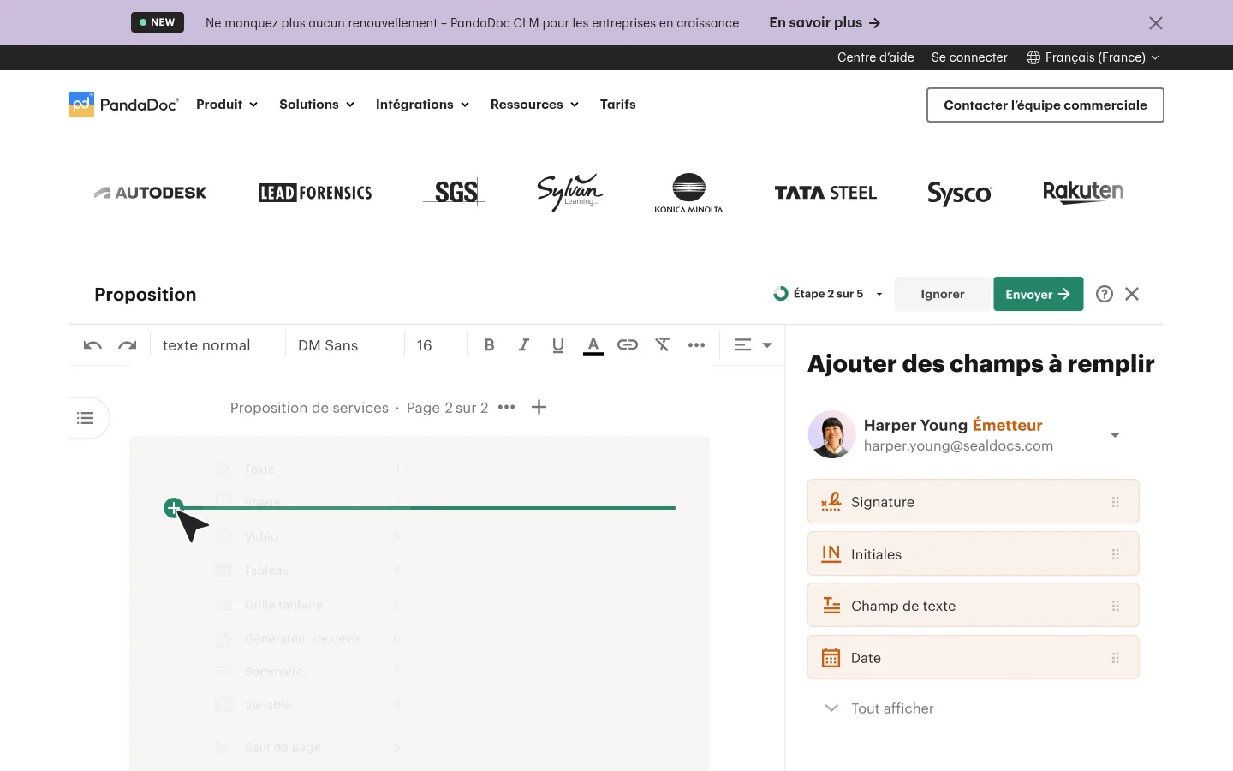Click the Signature field's drag handle

coord(1116,502)
